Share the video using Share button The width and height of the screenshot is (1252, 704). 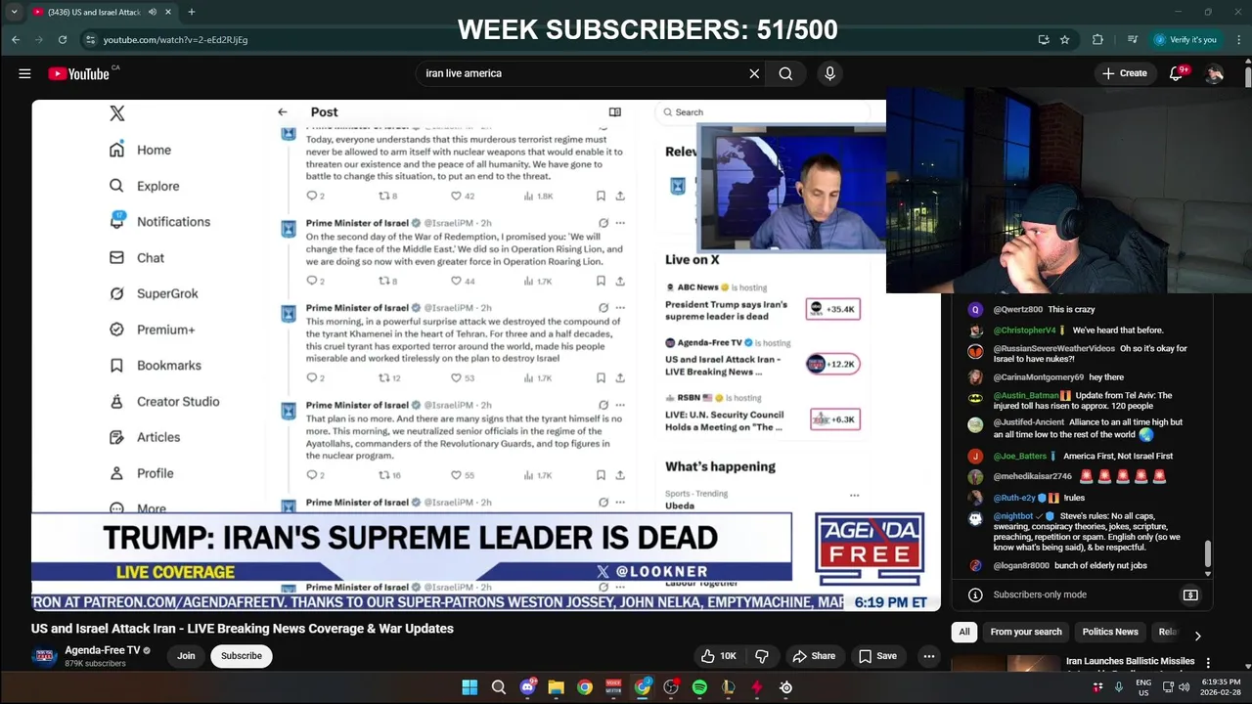click(814, 656)
